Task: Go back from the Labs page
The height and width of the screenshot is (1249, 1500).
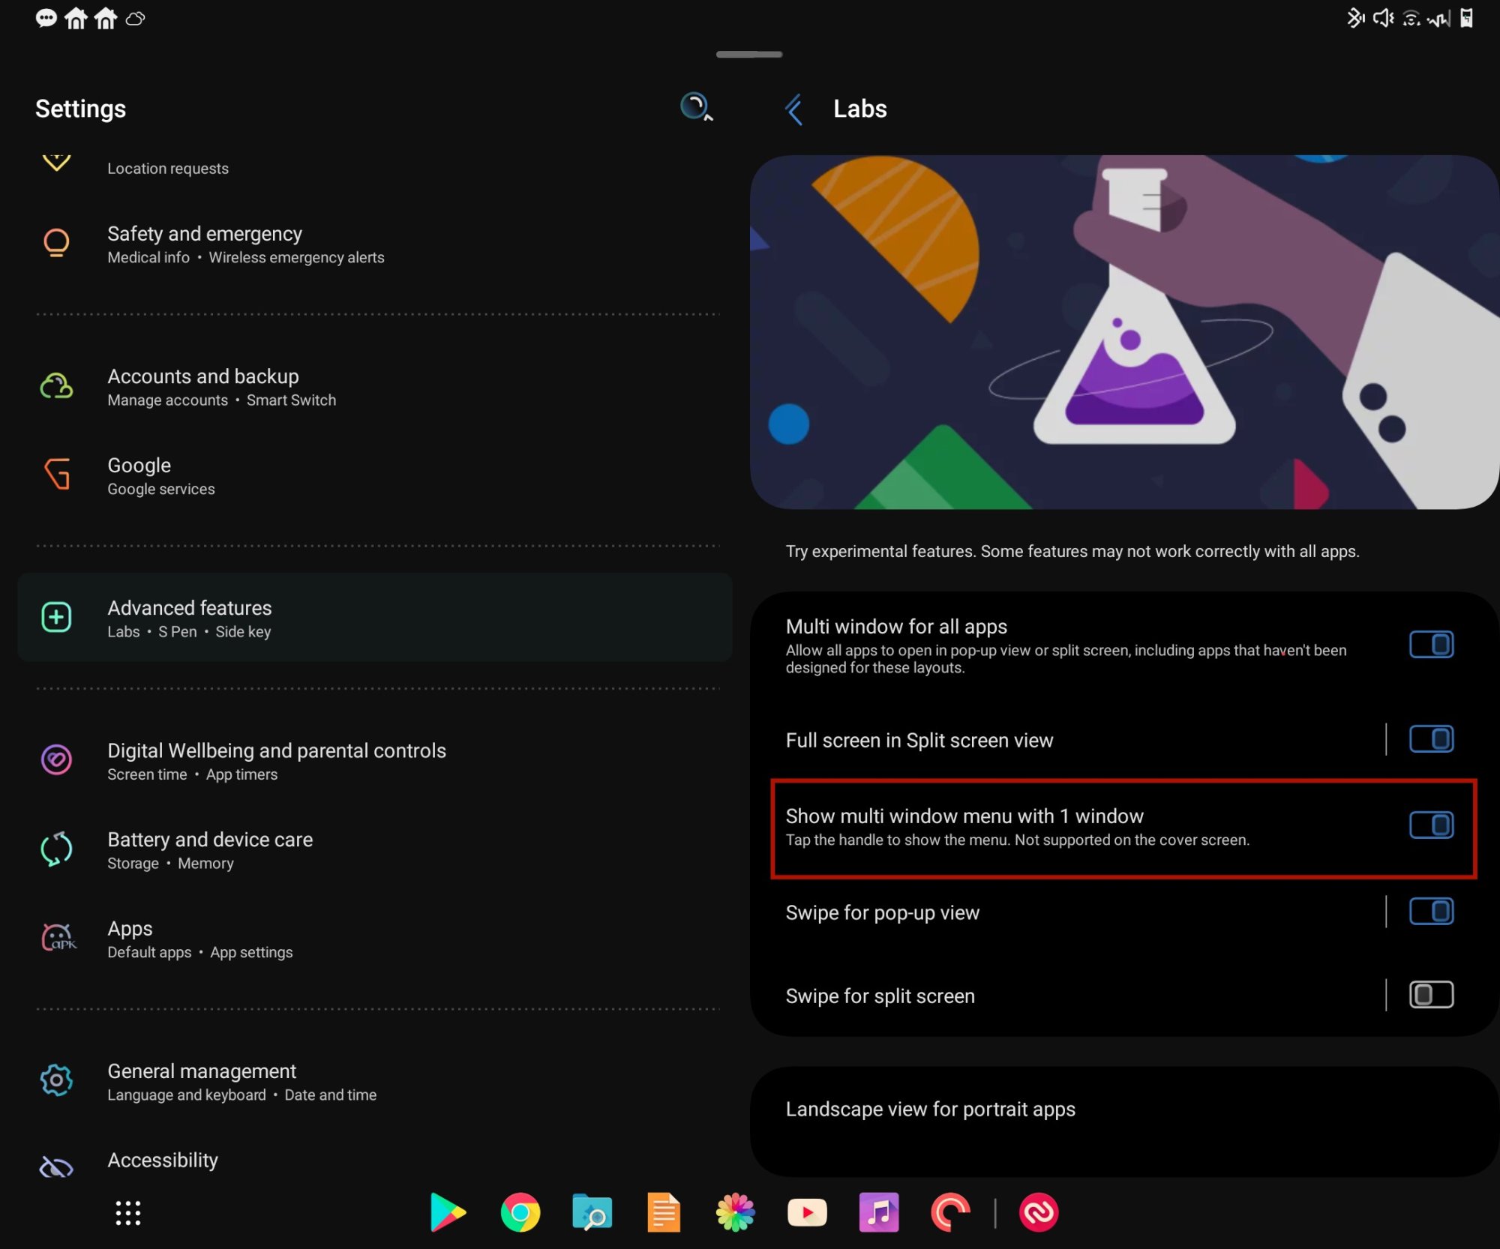Action: [794, 109]
